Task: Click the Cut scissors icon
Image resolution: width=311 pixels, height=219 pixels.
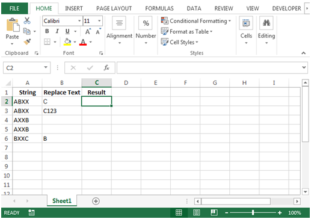Action: coord(27,20)
